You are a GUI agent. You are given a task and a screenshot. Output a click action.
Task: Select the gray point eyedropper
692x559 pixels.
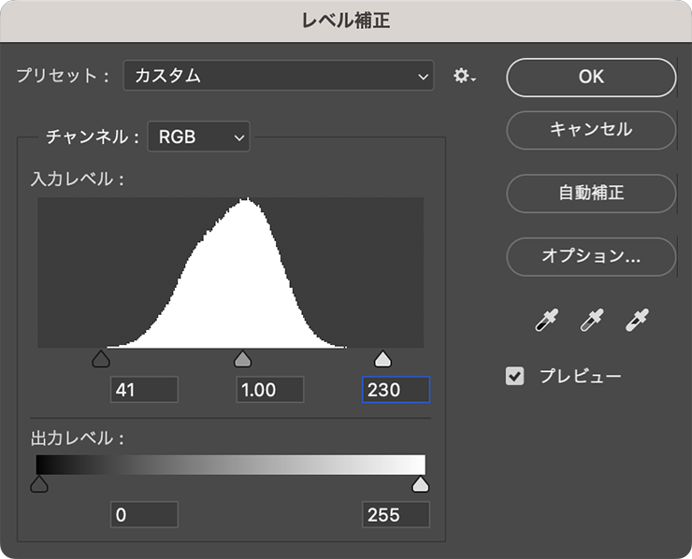(x=591, y=322)
